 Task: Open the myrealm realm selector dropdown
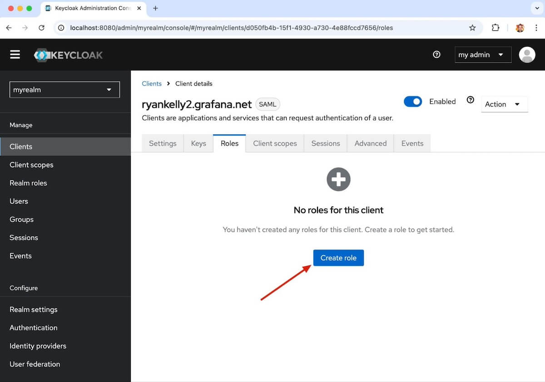(64, 90)
